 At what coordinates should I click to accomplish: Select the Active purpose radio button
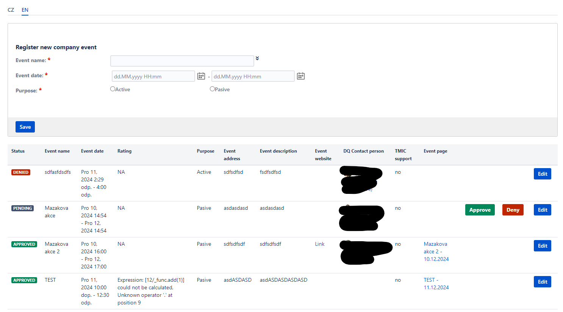113,89
